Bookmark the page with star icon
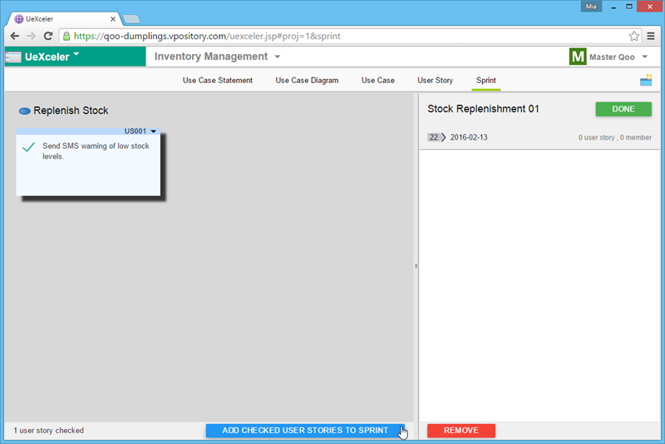 point(634,36)
